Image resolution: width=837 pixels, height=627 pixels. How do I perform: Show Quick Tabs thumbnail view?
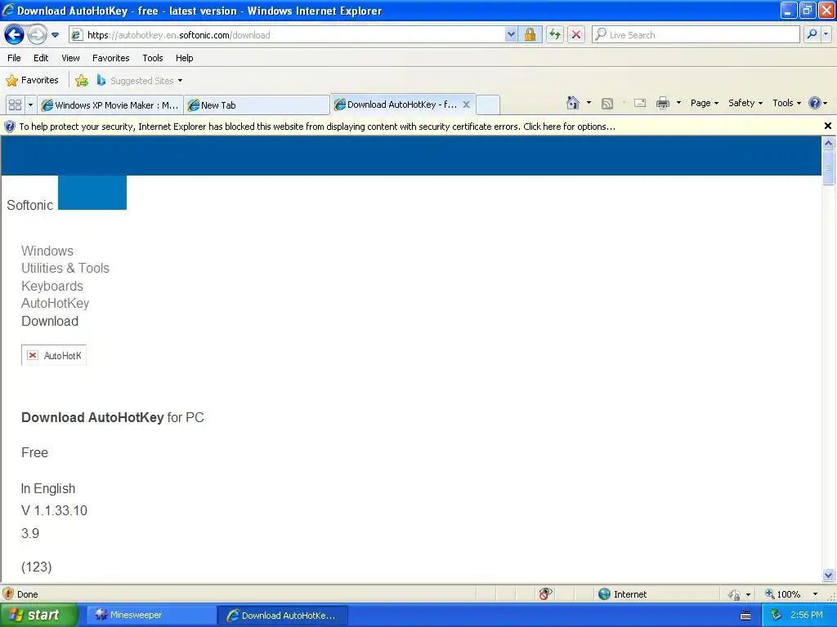coord(15,105)
